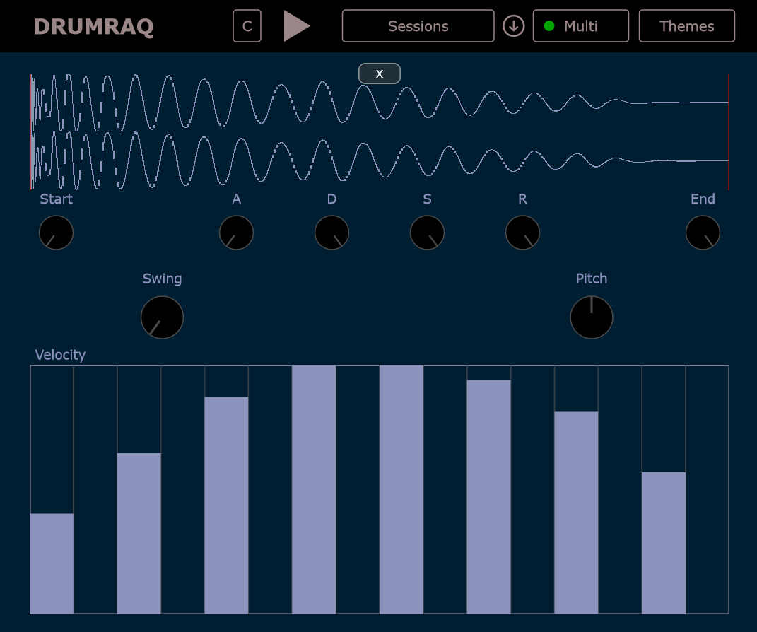Click the C clear button

point(247,26)
